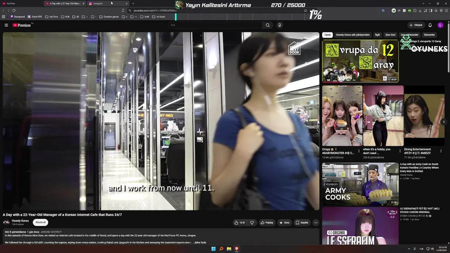Open the apps grid on the bookmarks bar
The height and width of the screenshot is (253, 450).
[x=4, y=17]
